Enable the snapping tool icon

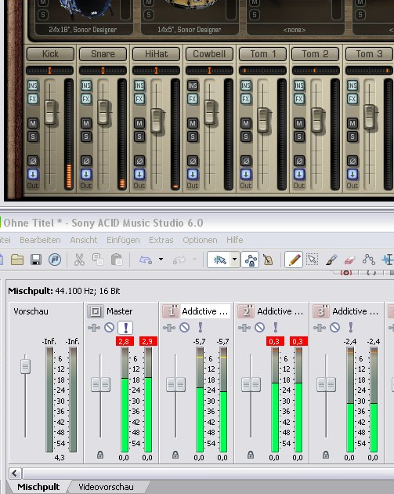(219, 260)
